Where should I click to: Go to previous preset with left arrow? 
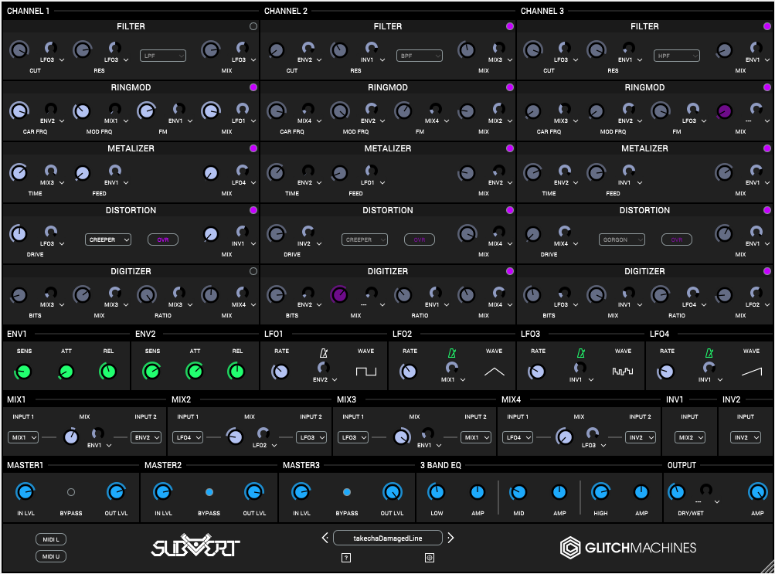click(x=325, y=538)
